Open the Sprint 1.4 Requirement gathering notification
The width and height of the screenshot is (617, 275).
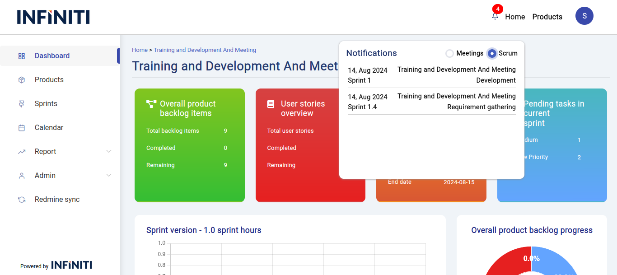point(431,102)
